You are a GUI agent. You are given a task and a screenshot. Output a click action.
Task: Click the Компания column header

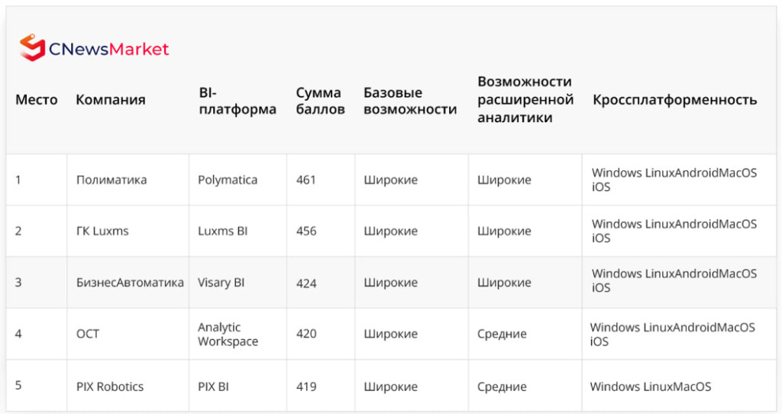click(x=111, y=100)
